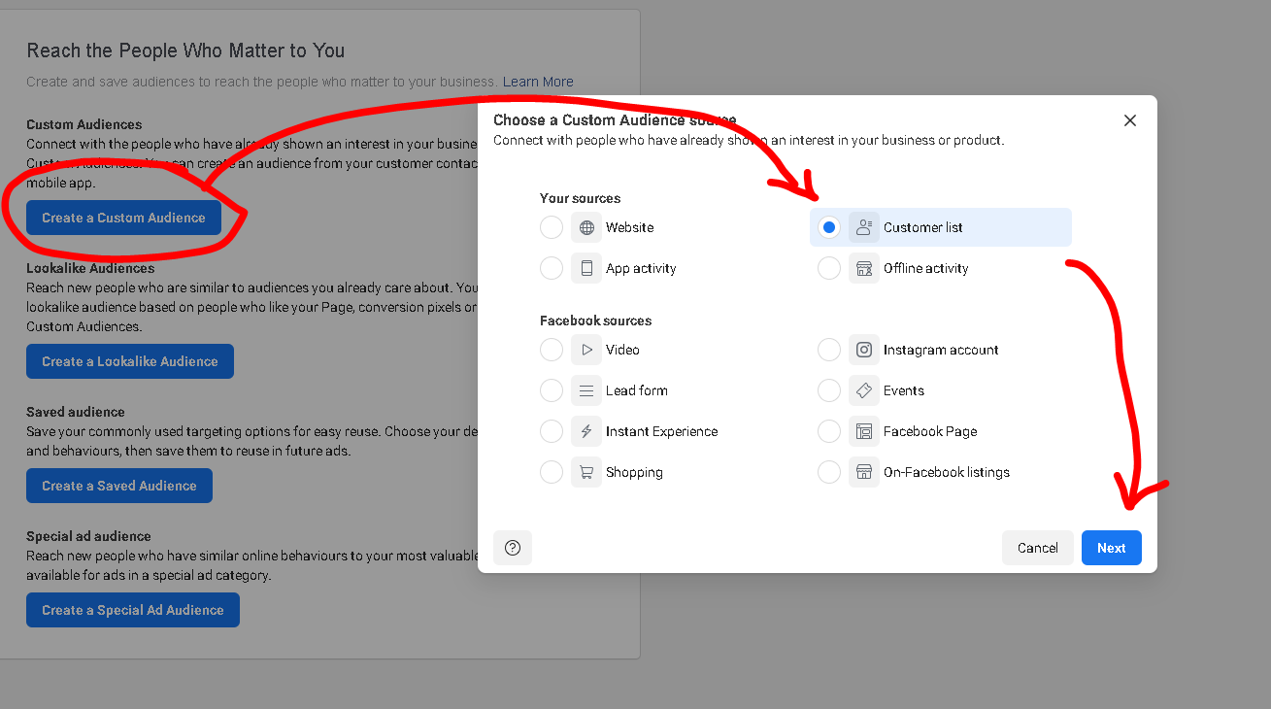Select the Shopping radio button

tap(552, 472)
